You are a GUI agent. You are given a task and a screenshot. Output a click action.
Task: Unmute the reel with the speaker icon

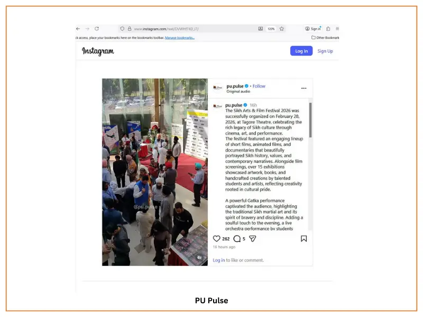click(x=199, y=257)
